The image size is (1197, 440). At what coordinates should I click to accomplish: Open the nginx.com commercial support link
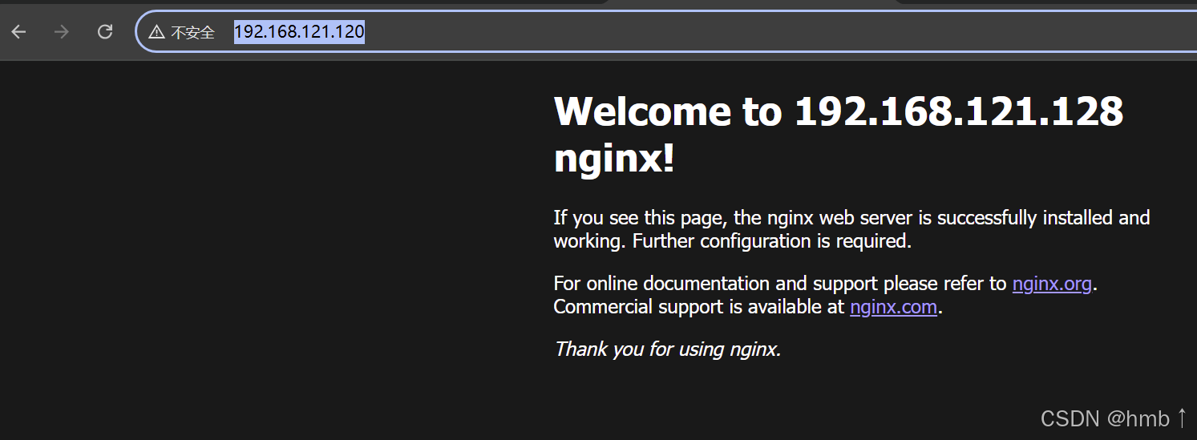tap(893, 307)
